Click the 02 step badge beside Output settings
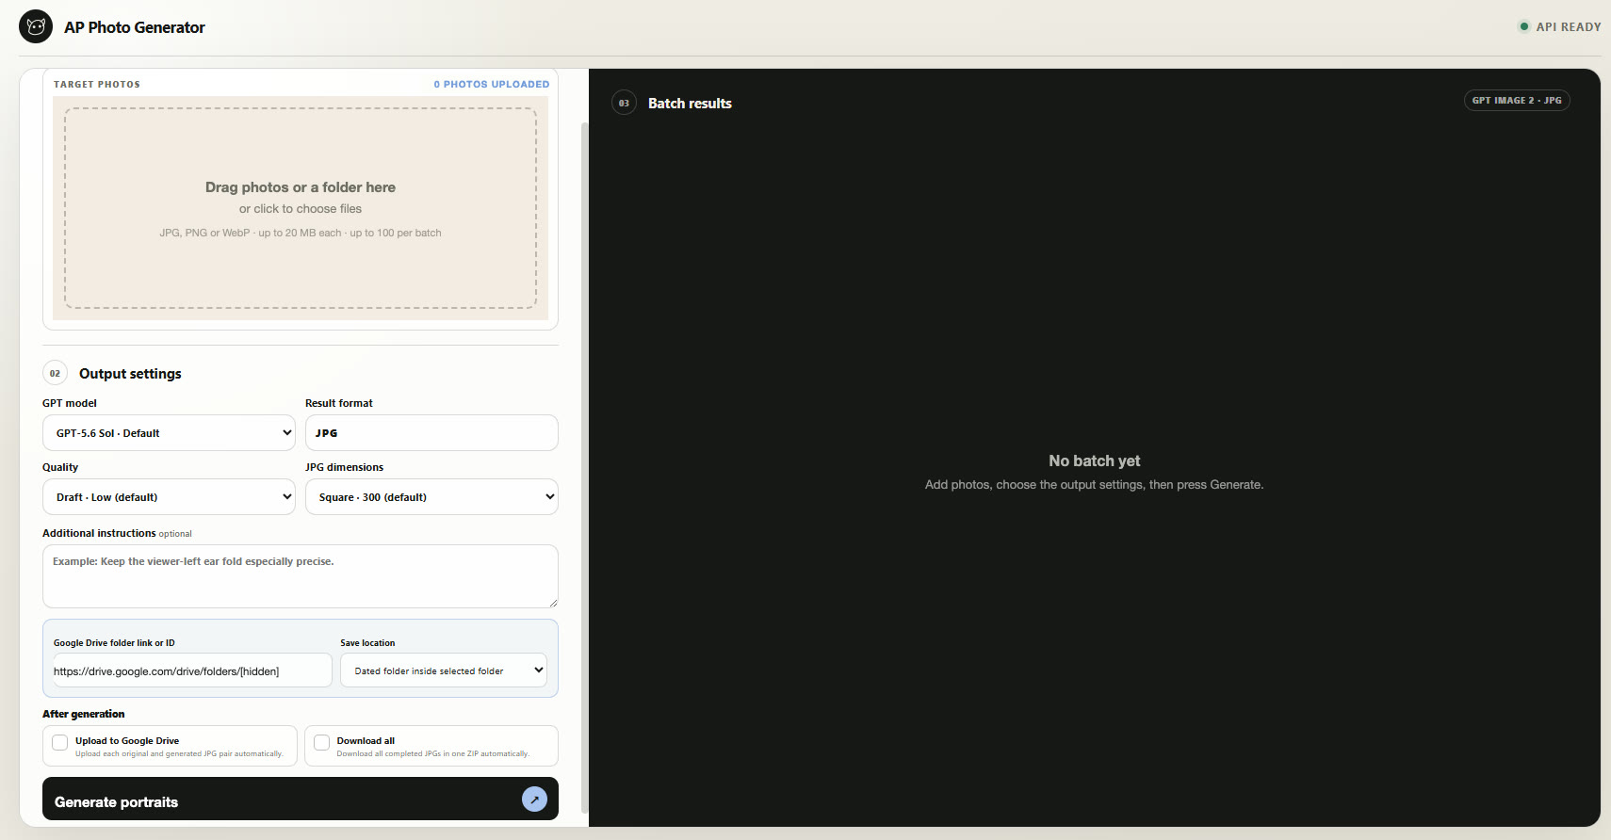 (x=55, y=373)
